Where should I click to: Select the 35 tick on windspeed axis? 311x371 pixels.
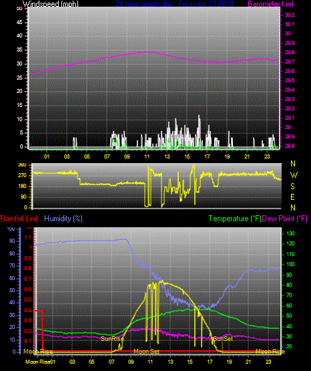19,49
